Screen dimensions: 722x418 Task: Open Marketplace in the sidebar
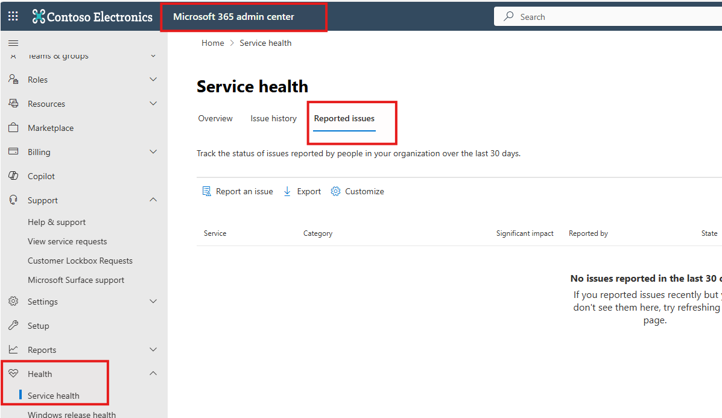coord(51,127)
